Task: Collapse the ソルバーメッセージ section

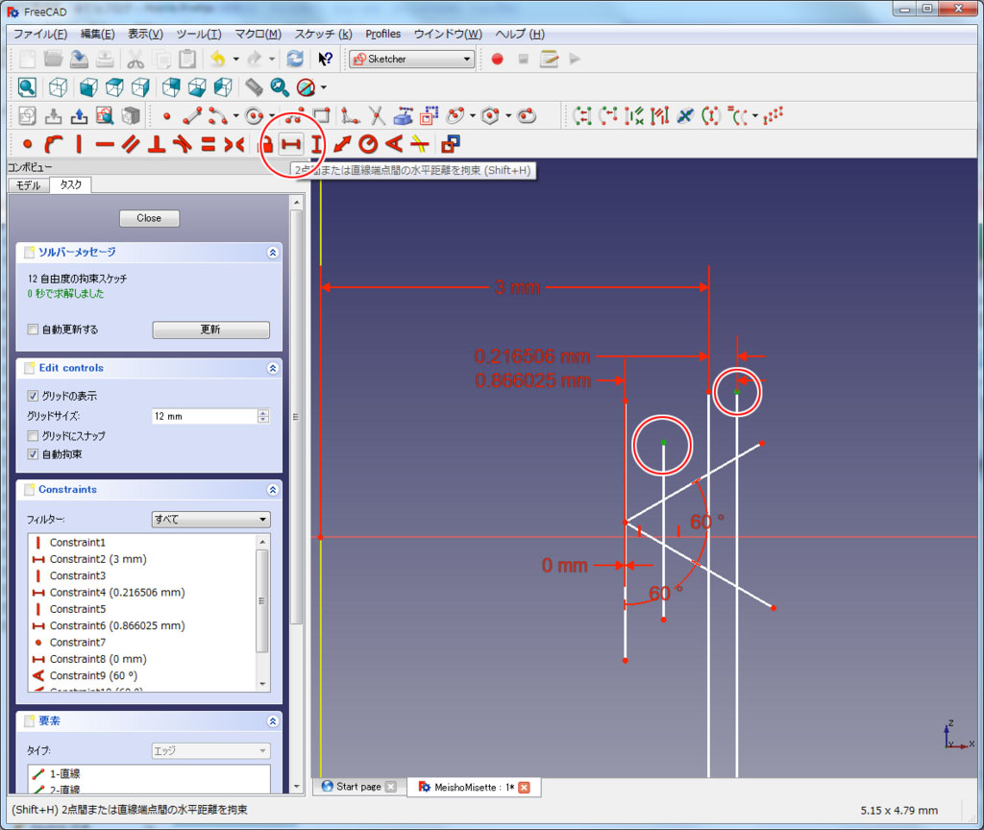Action: click(272, 253)
